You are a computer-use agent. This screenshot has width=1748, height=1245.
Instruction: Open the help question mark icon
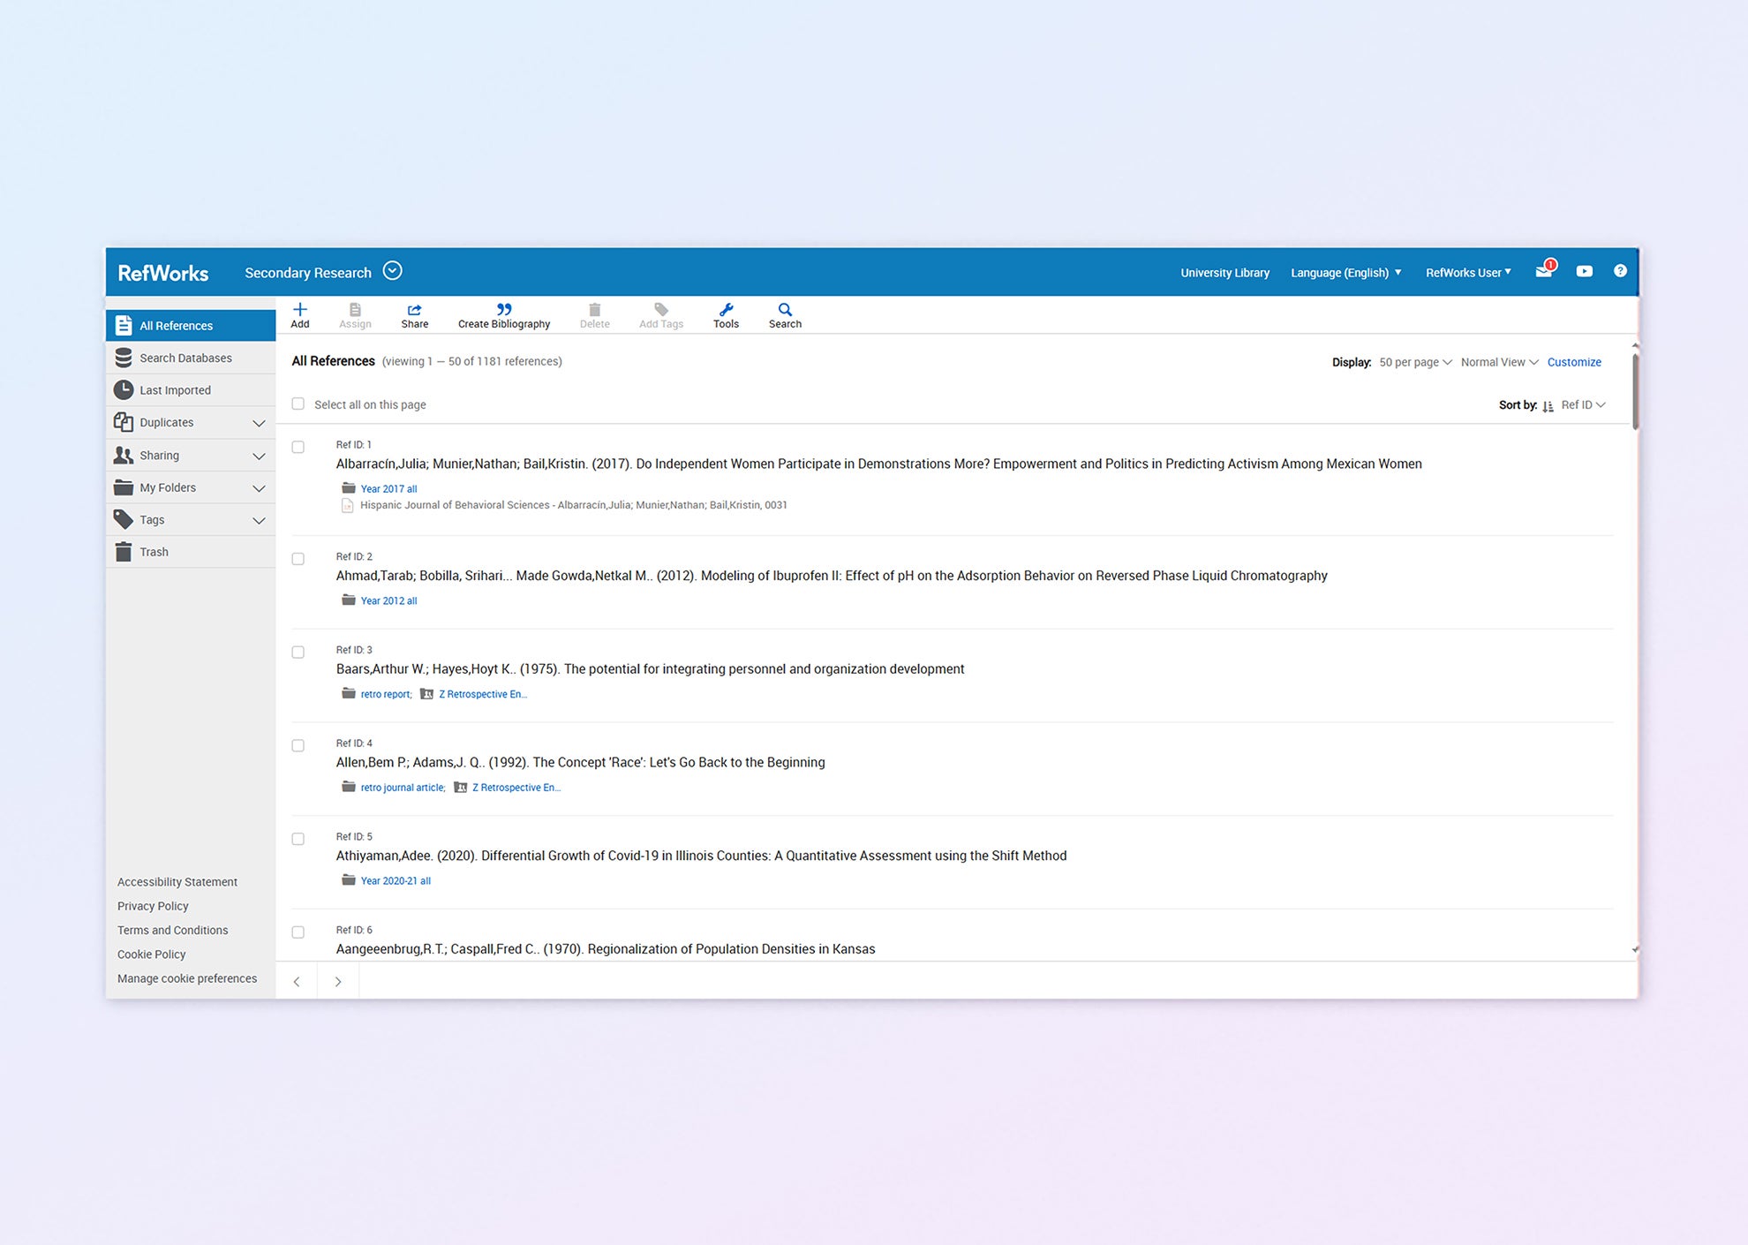(x=1620, y=271)
